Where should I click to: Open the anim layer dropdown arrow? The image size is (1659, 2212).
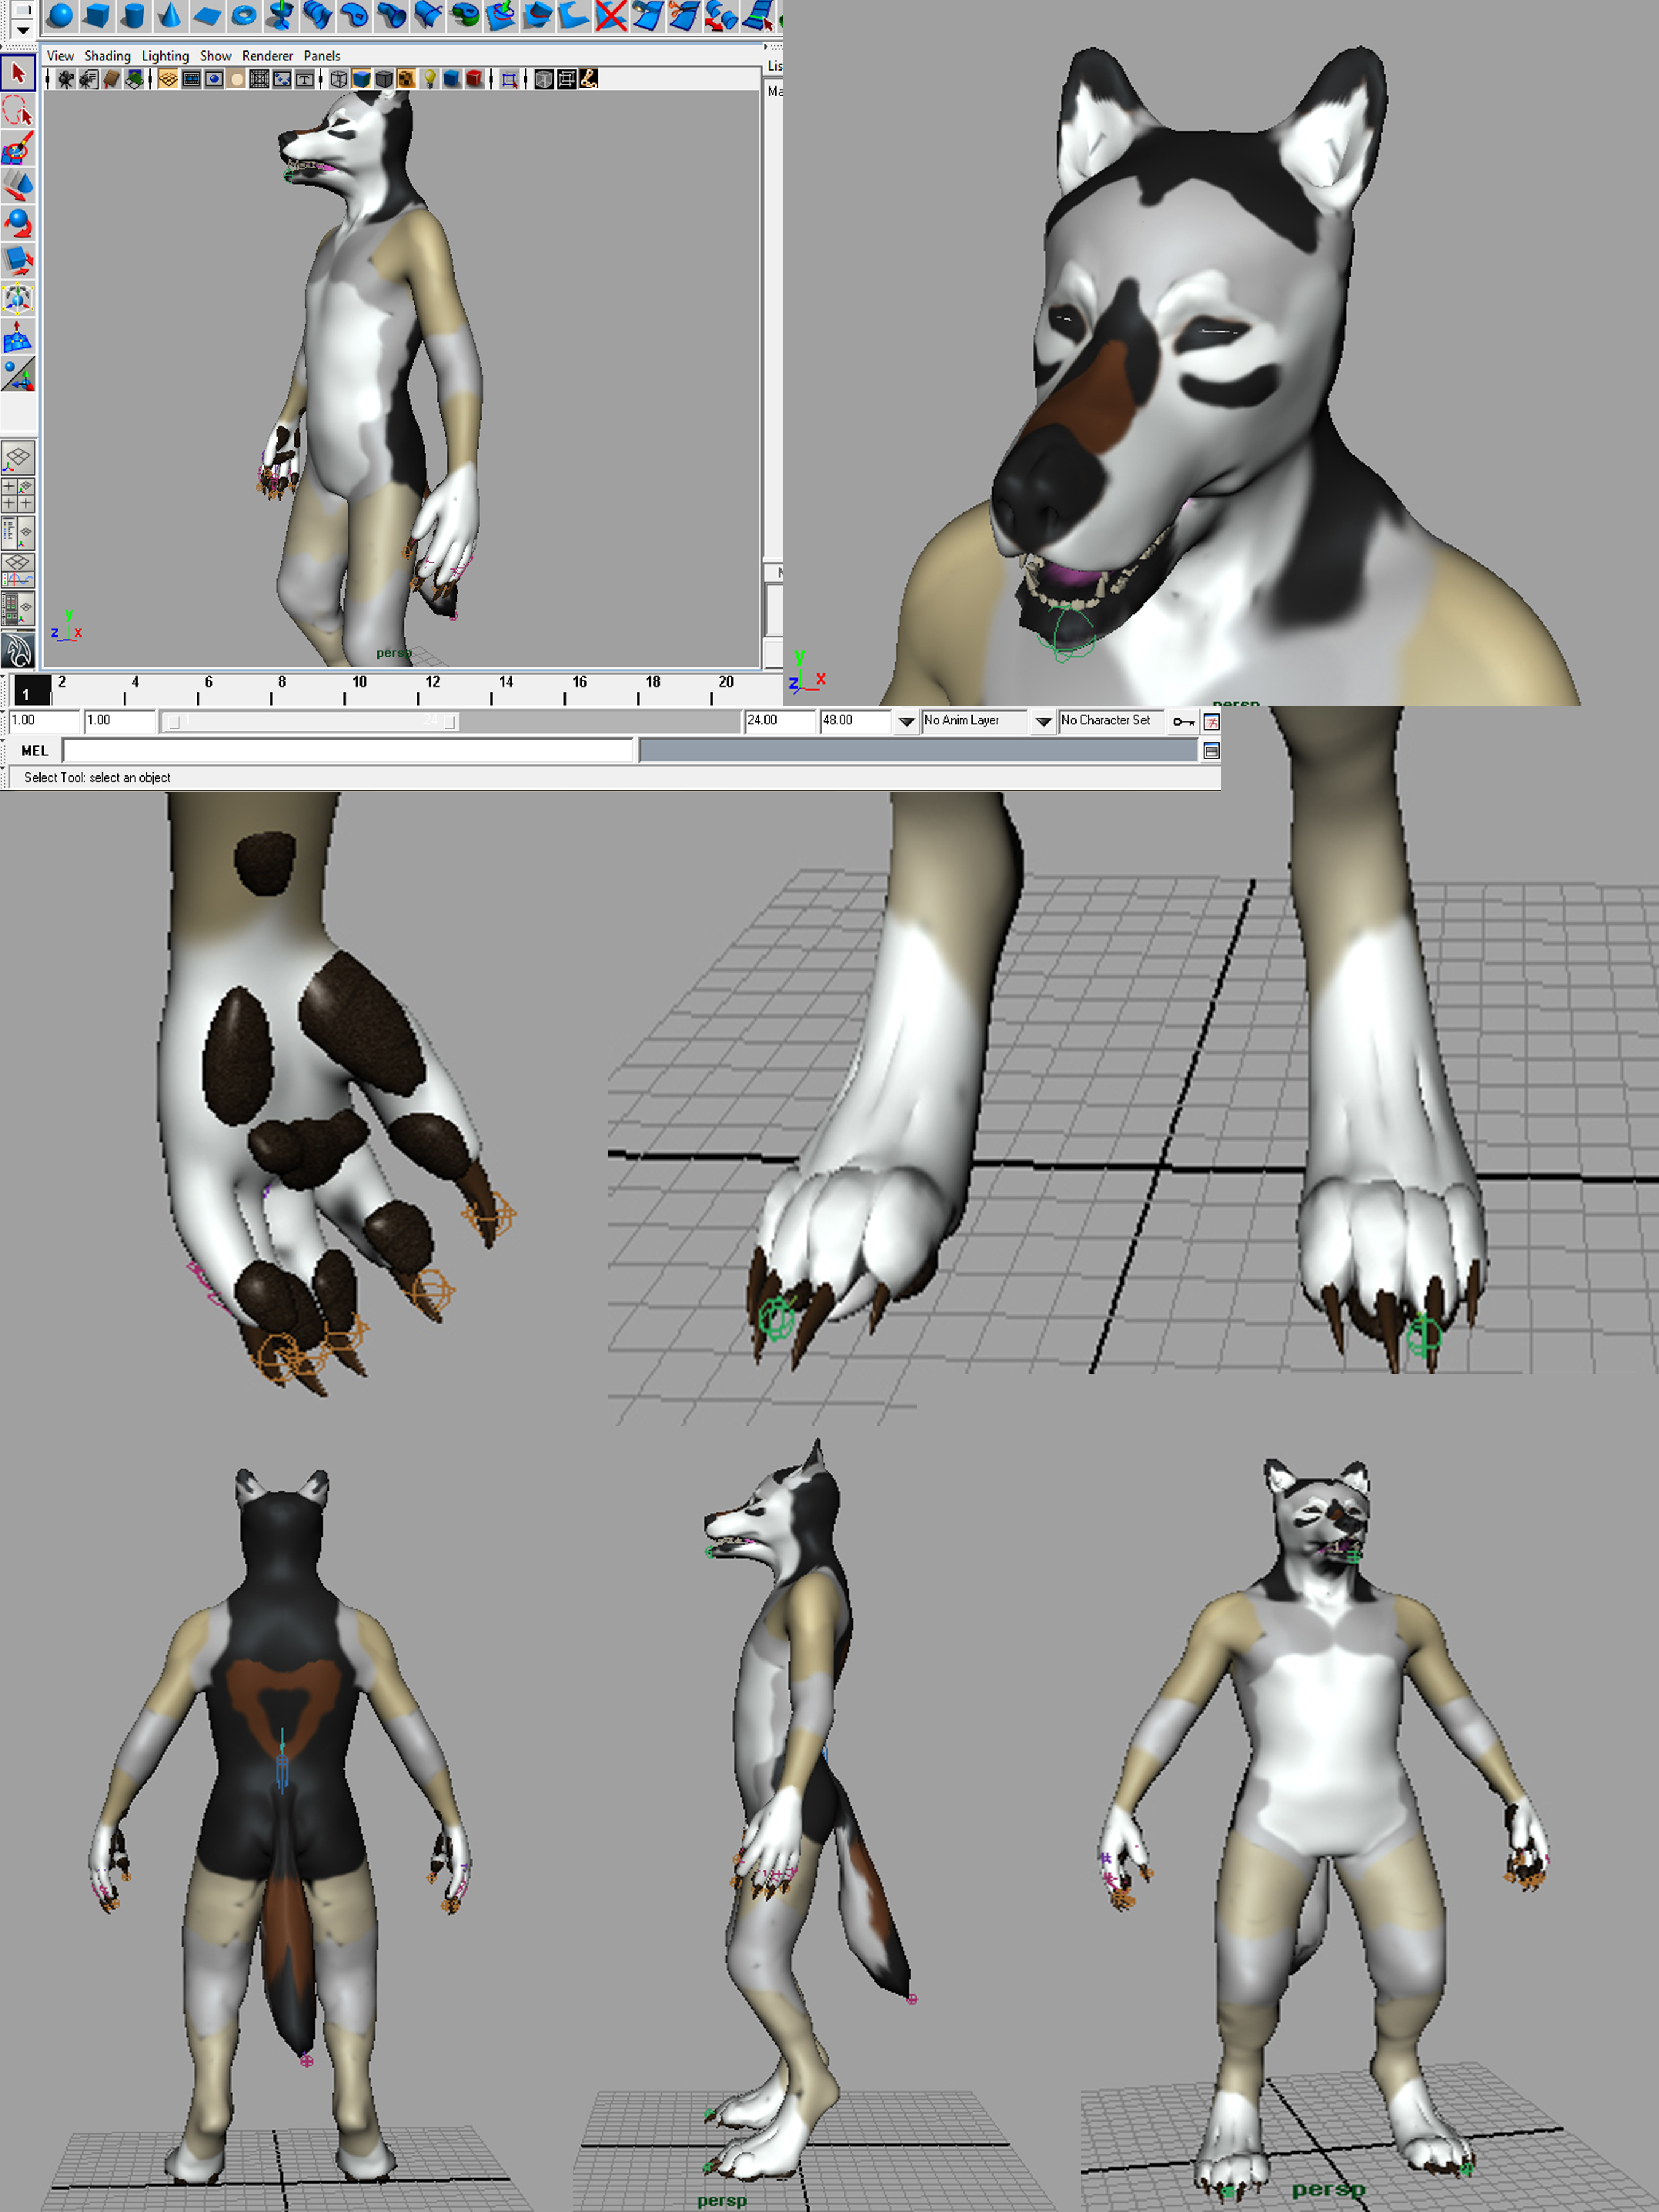[906, 721]
